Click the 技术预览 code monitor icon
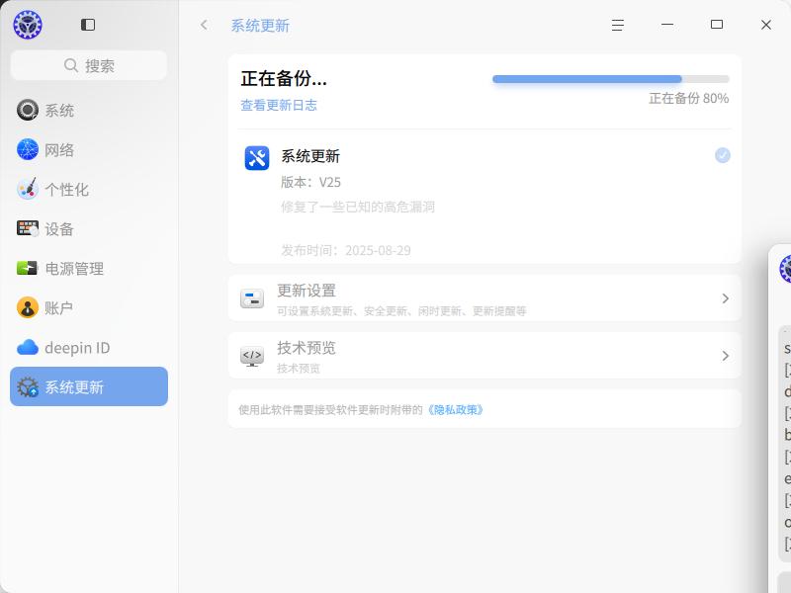Image resolution: width=791 pixels, height=593 pixels. click(252, 356)
